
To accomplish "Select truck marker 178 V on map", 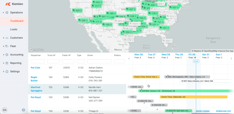I will coord(153,13).
